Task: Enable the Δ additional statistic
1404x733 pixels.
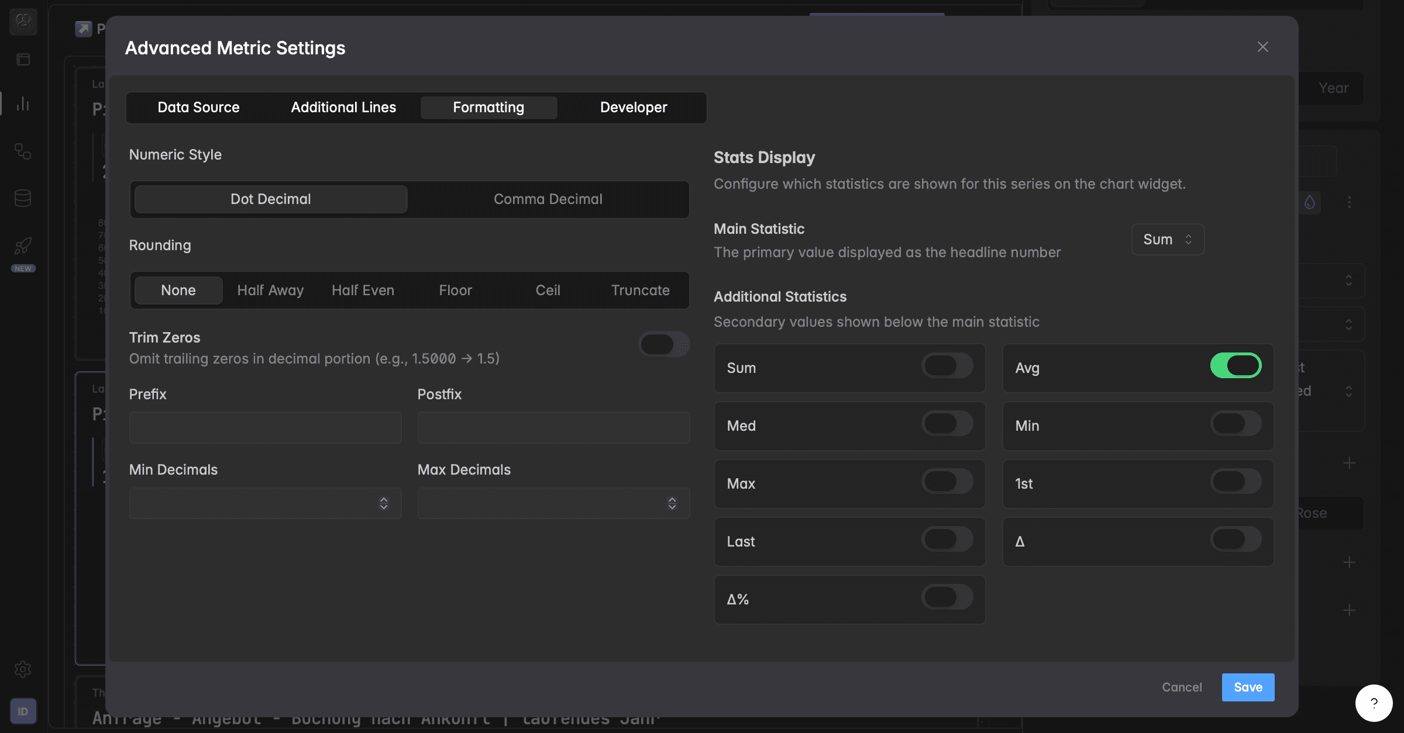Action: [1236, 540]
